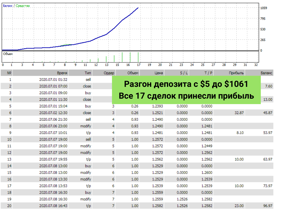Click balance value 73.97

[x=268, y=186]
